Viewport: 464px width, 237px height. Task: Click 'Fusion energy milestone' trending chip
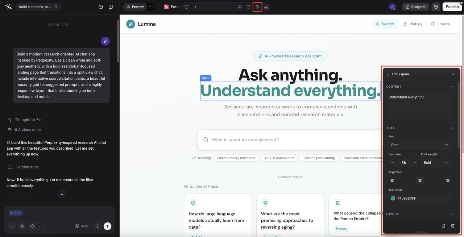(x=236, y=158)
